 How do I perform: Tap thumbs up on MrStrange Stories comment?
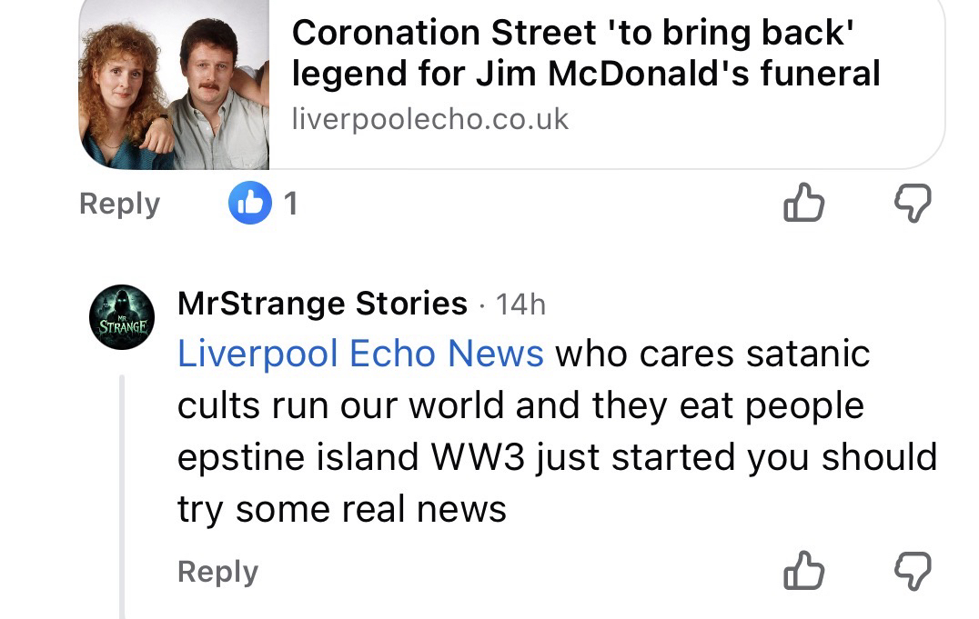(803, 572)
